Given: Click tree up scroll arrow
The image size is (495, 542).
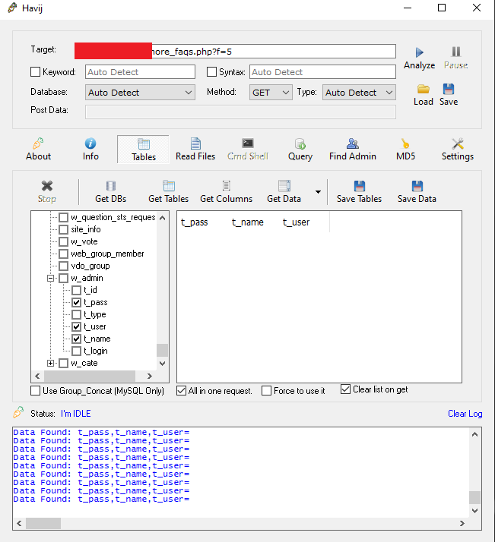Looking at the screenshot, I should pyautogui.click(x=163, y=218).
